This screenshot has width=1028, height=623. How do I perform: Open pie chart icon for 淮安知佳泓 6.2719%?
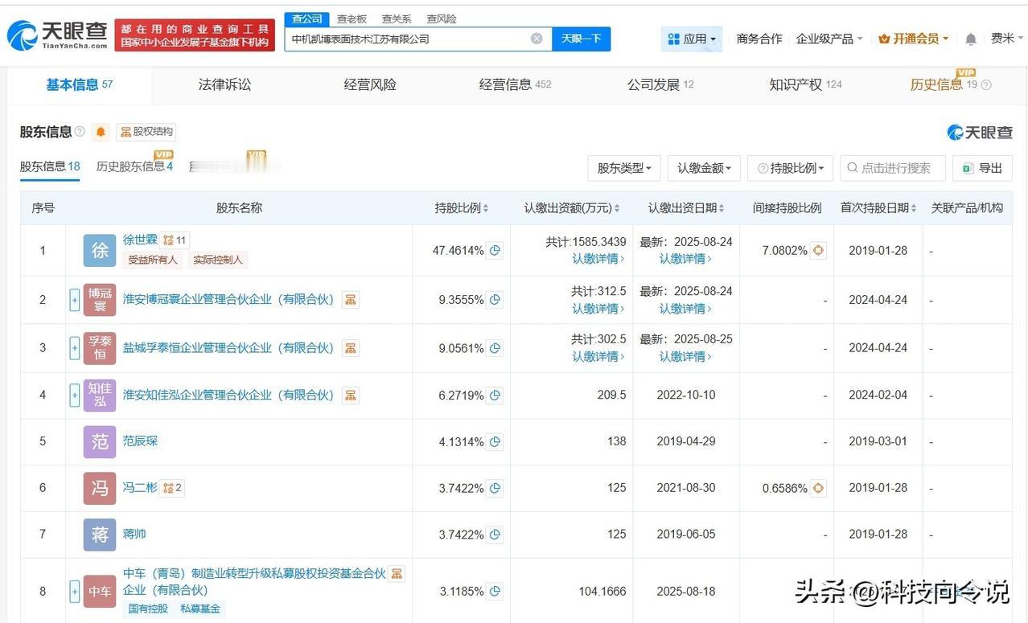point(495,396)
